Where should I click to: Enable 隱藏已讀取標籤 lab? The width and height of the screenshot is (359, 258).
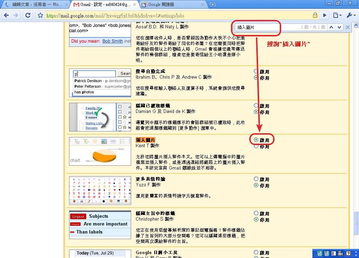tap(256, 106)
